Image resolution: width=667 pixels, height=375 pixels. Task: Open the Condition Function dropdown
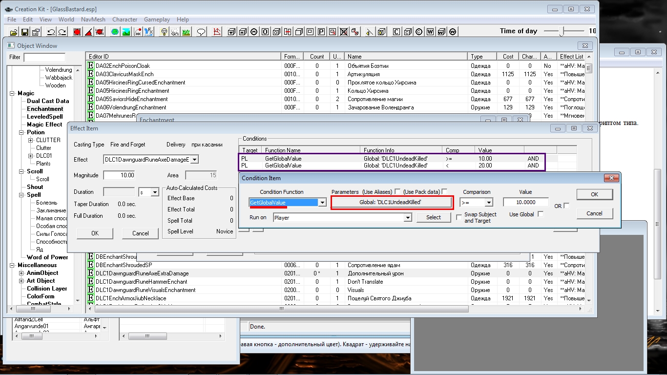pyautogui.click(x=322, y=203)
